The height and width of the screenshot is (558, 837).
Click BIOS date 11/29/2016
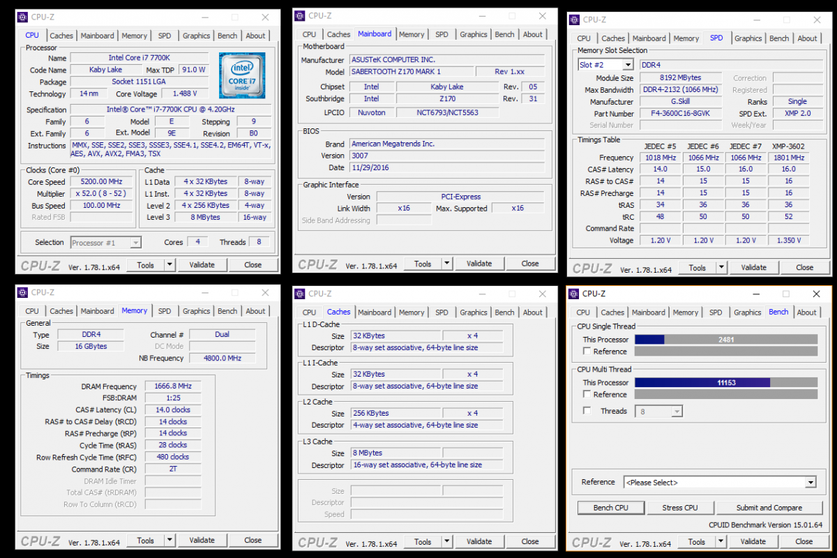point(448,167)
